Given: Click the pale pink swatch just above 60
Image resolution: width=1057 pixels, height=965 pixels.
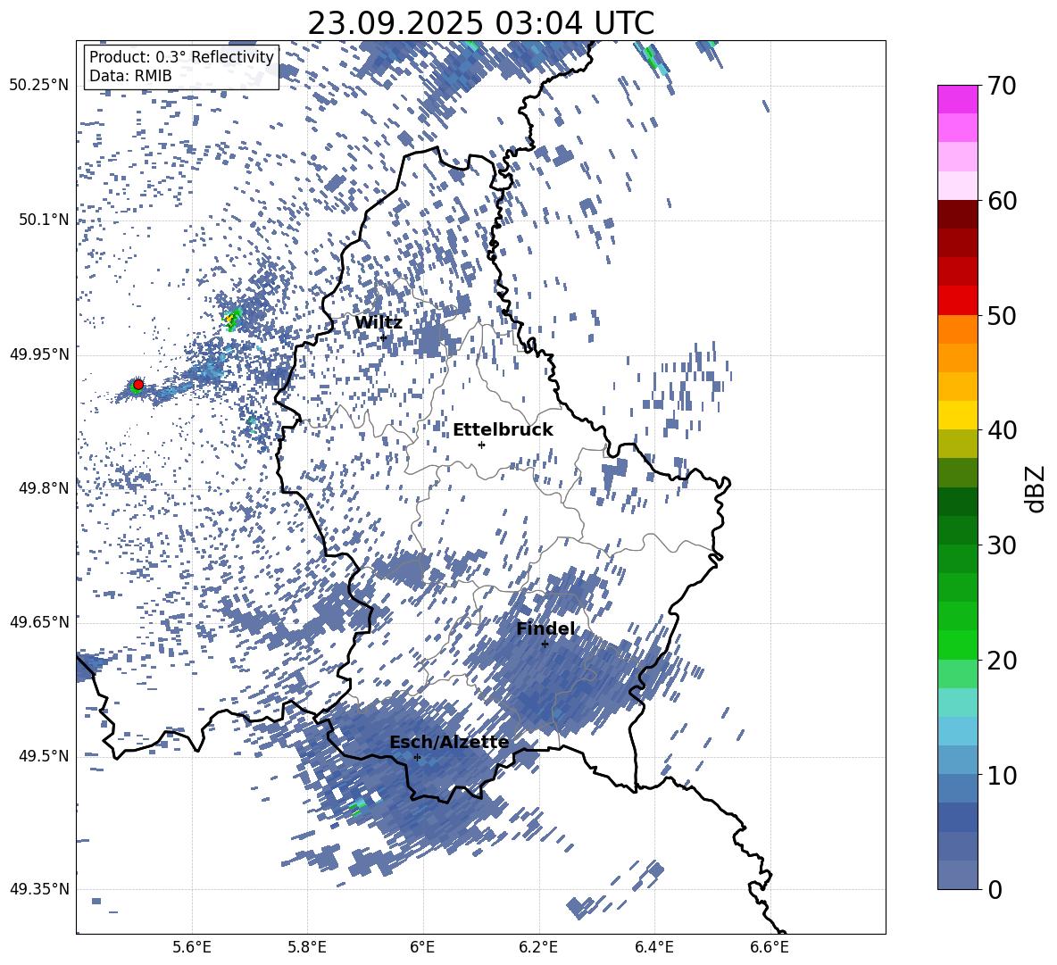Looking at the screenshot, I should click(957, 186).
